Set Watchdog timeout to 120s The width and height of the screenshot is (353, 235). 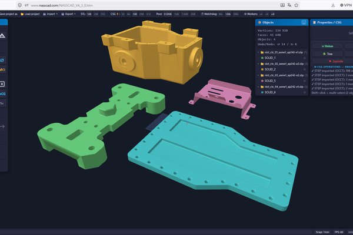point(228,14)
